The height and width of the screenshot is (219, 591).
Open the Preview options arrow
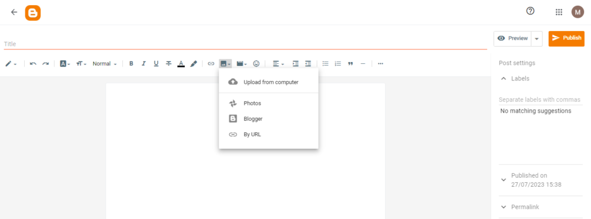coord(537,39)
